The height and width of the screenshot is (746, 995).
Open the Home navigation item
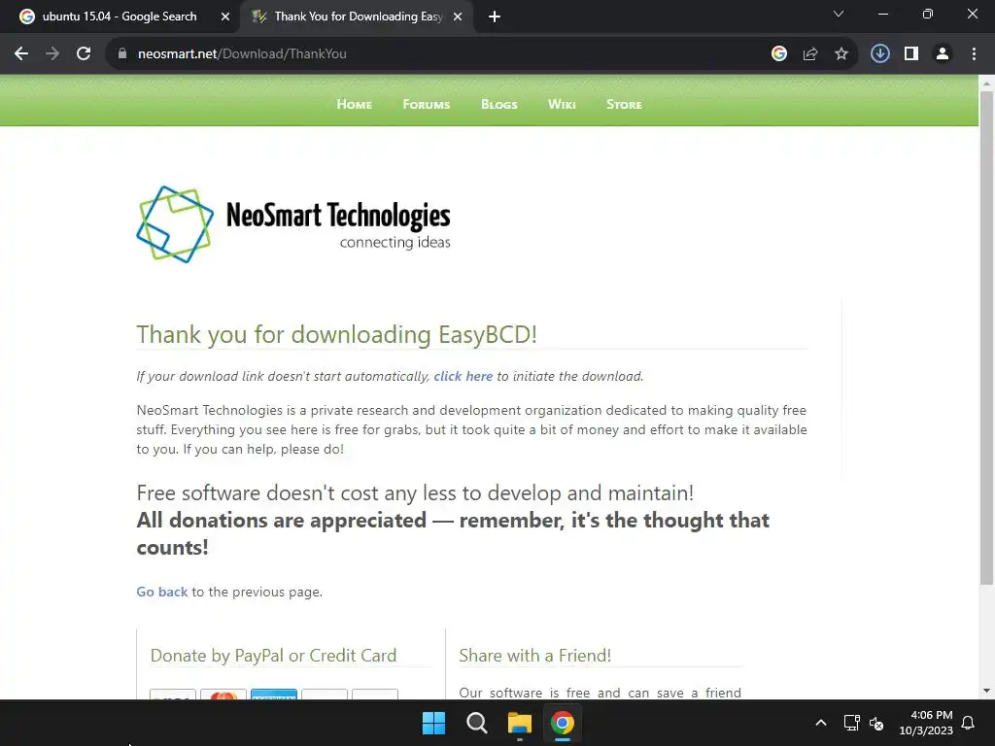click(x=354, y=104)
